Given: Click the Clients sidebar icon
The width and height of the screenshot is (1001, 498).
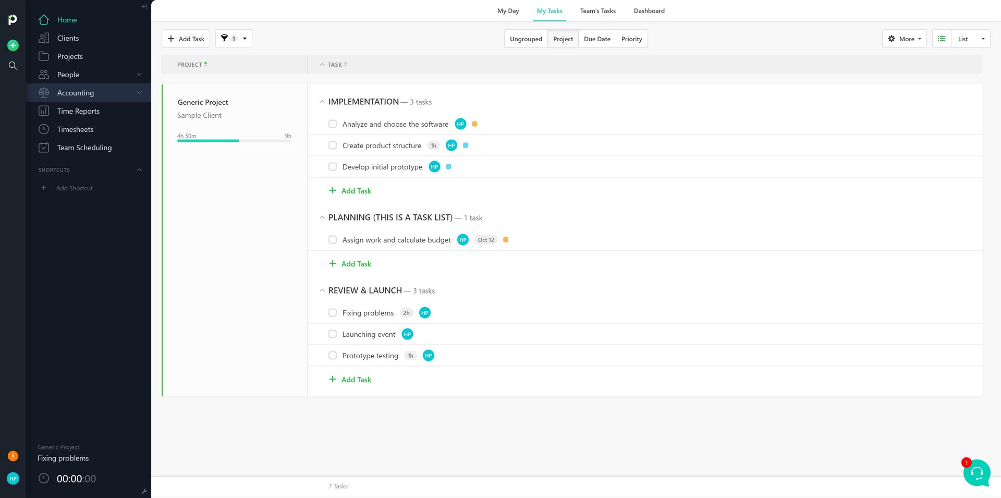Looking at the screenshot, I should [x=44, y=38].
